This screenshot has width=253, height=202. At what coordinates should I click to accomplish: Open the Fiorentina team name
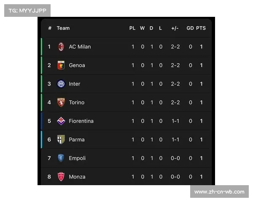[81, 121]
